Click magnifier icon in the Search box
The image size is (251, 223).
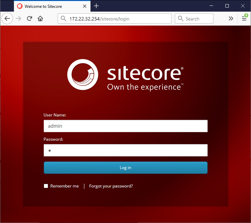(181, 19)
